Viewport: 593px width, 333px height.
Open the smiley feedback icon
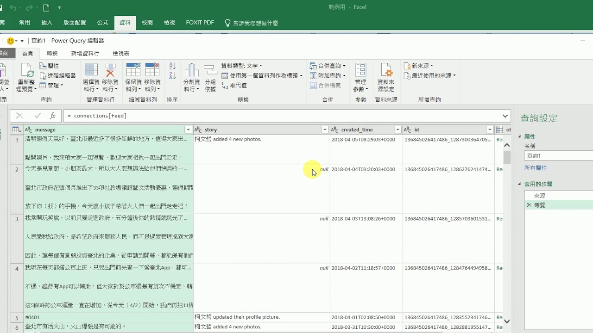click(11, 41)
